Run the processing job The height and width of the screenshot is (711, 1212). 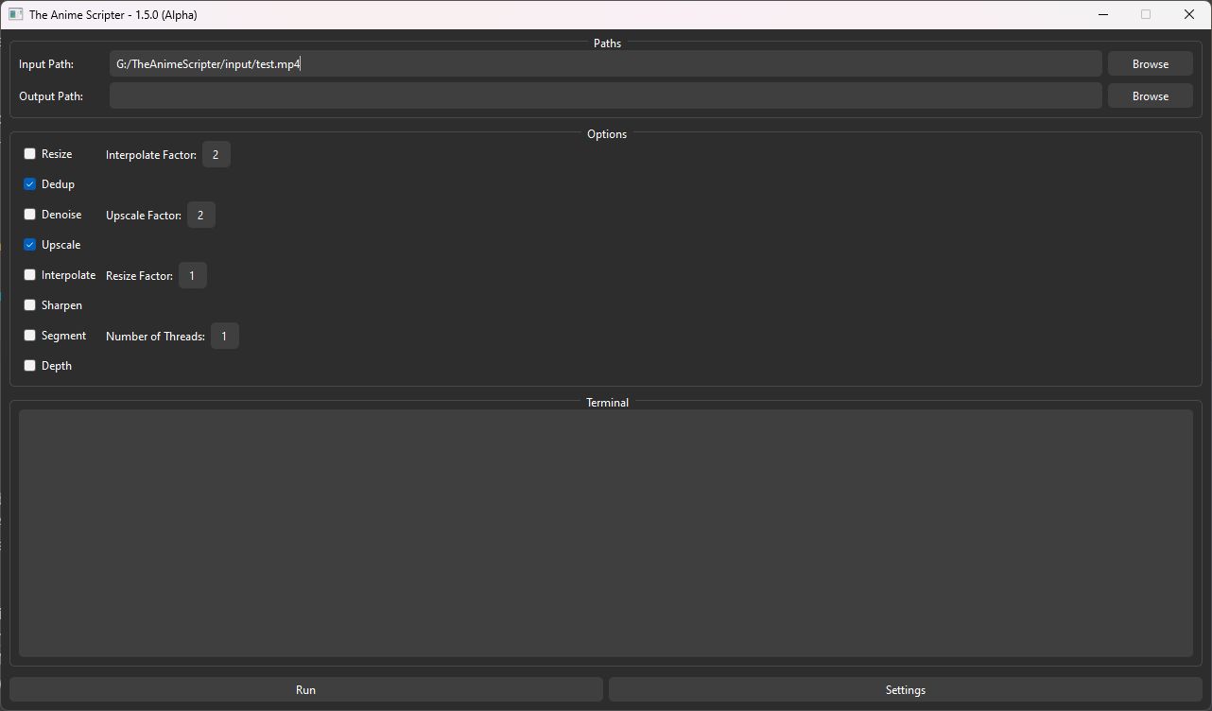tap(305, 689)
